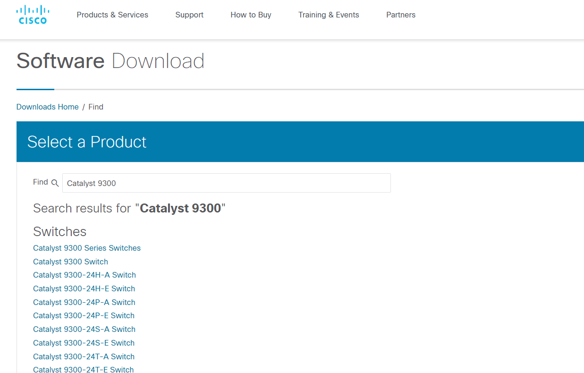Open Catalyst 9300-24S-A Switch link

[84, 329]
